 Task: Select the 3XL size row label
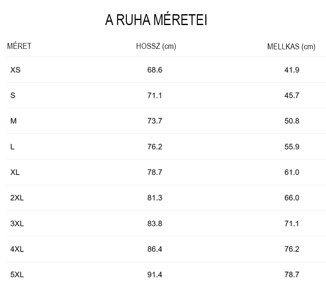point(17,223)
